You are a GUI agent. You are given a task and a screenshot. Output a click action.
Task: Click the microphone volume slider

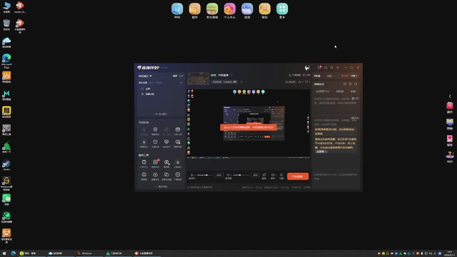click(206, 175)
